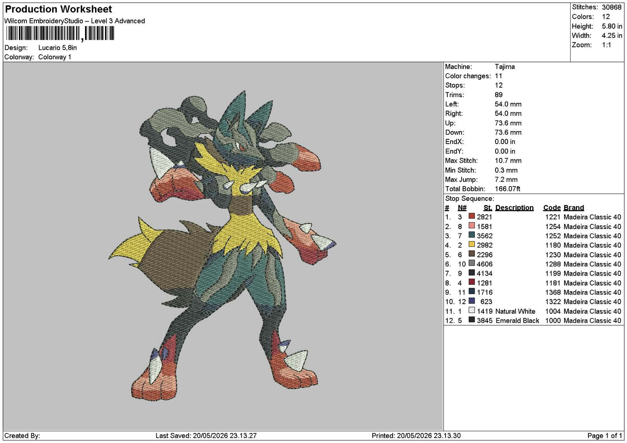Click the gray swatch for stop 6
This screenshot has width=627, height=443.
pyautogui.click(x=471, y=264)
